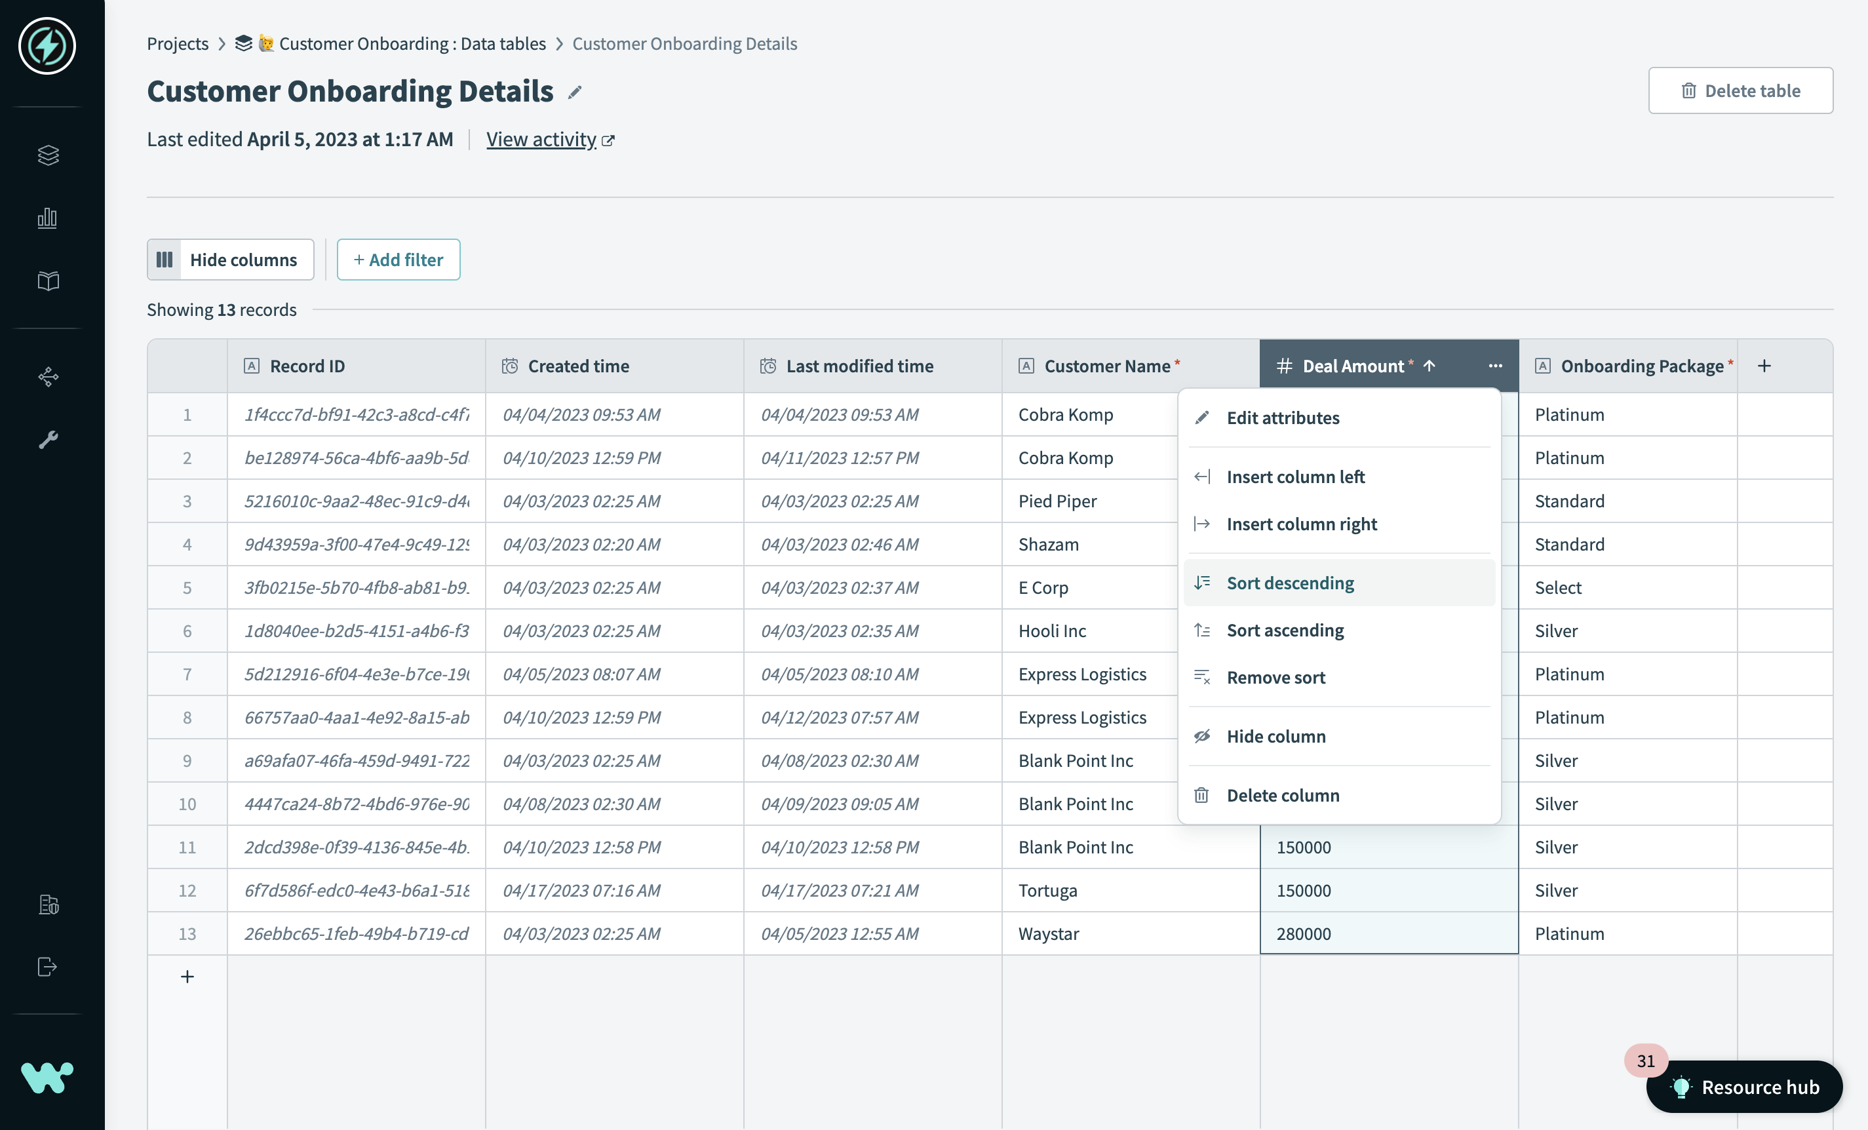1868x1130 pixels.
Task: Click the pencil icon to rename table title
Action: [575, 92]
